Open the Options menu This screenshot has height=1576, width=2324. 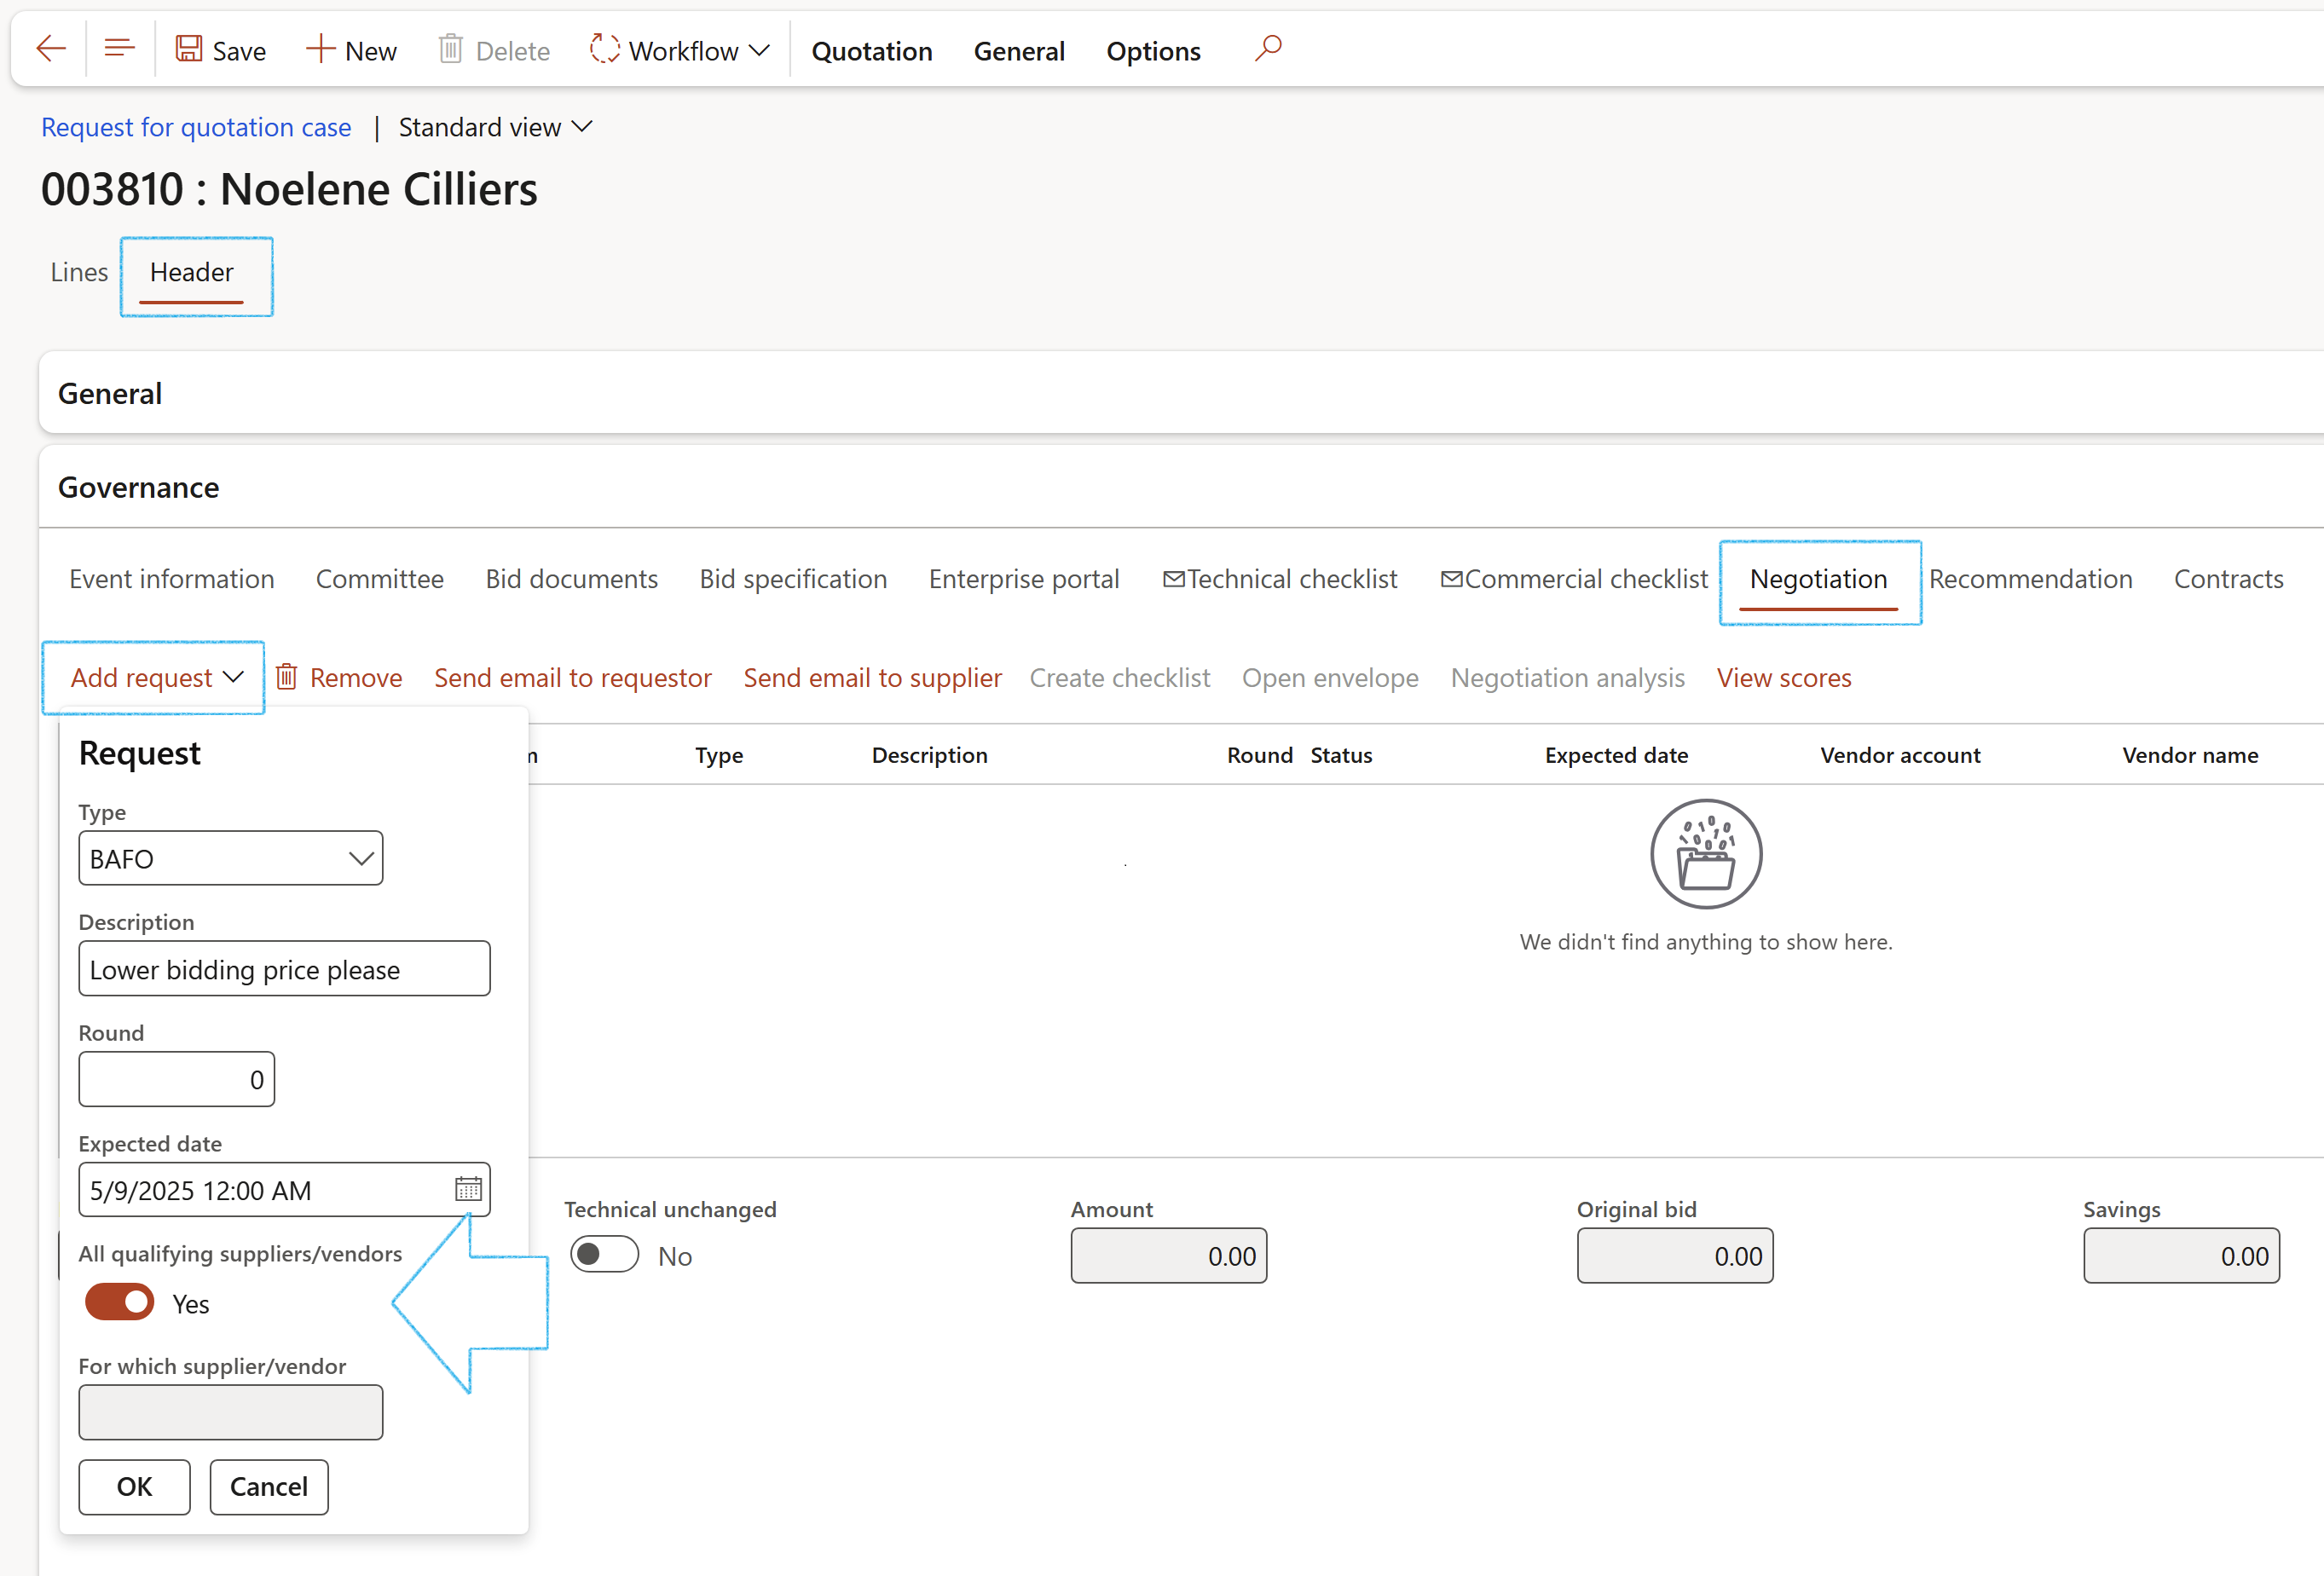[1153, 51]
